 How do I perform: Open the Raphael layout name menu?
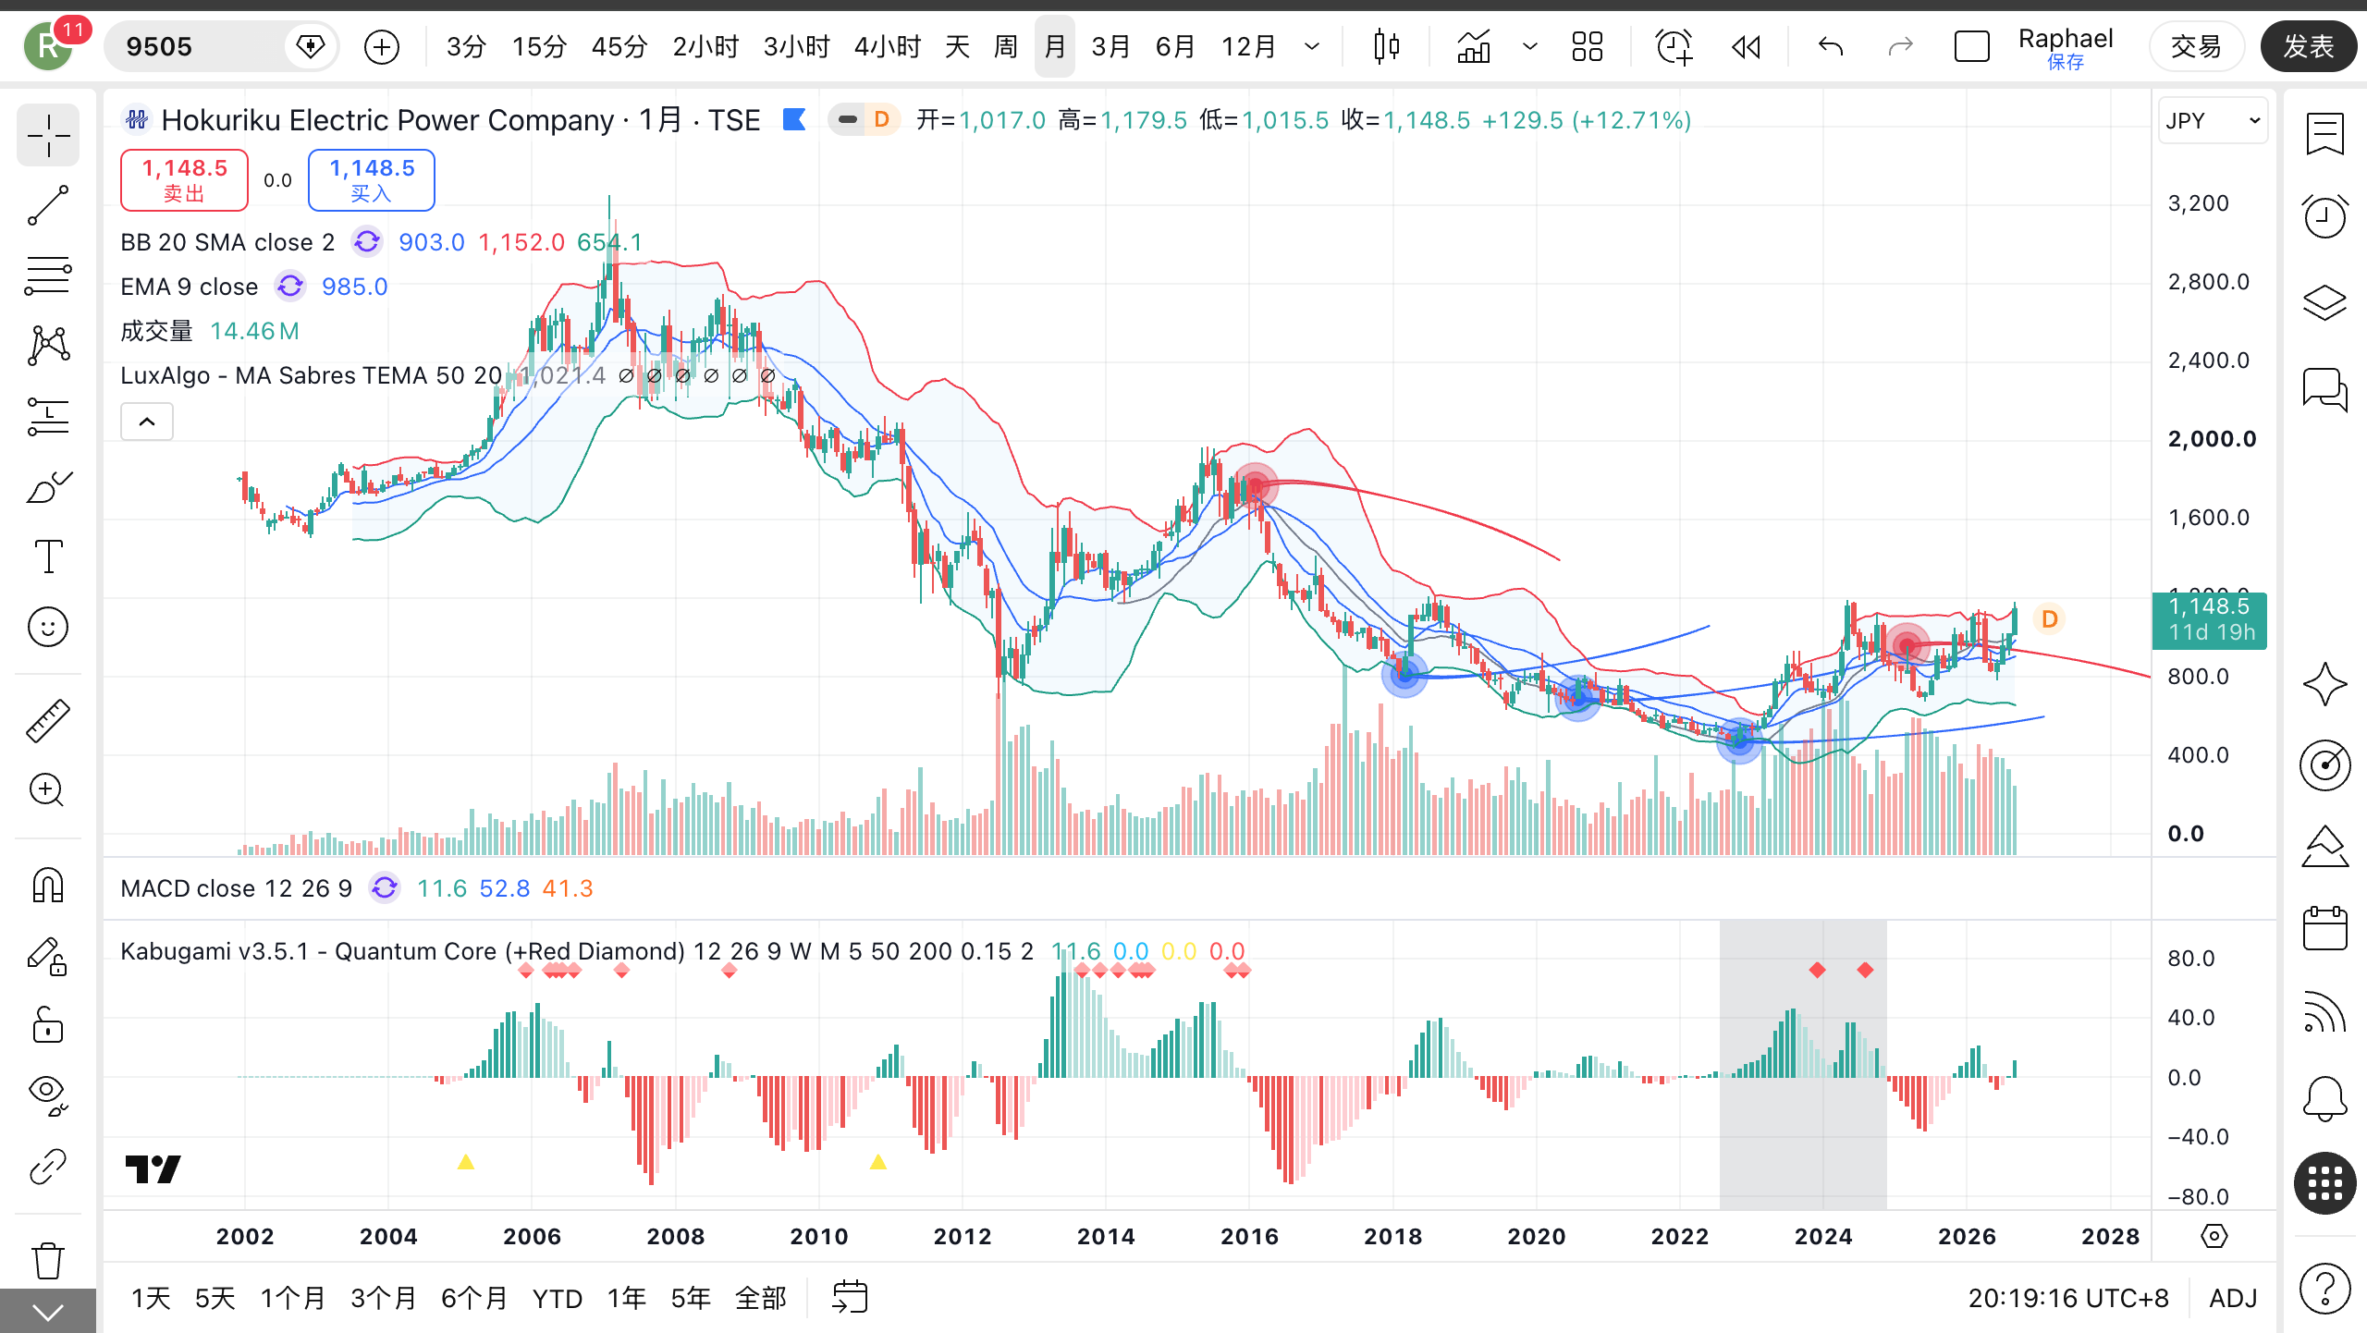(x=2066, y=46)
